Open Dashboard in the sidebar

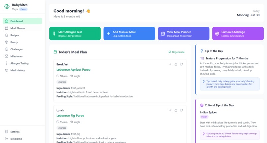point(22,21)
